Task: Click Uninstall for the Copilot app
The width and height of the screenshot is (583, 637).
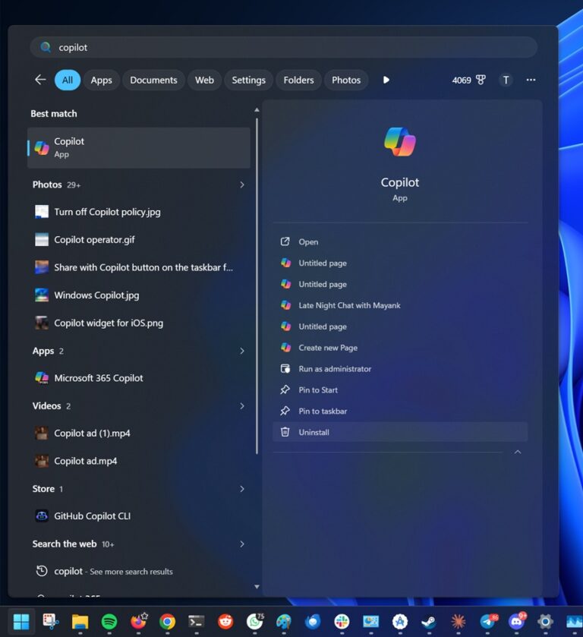Action: point(400,432)
